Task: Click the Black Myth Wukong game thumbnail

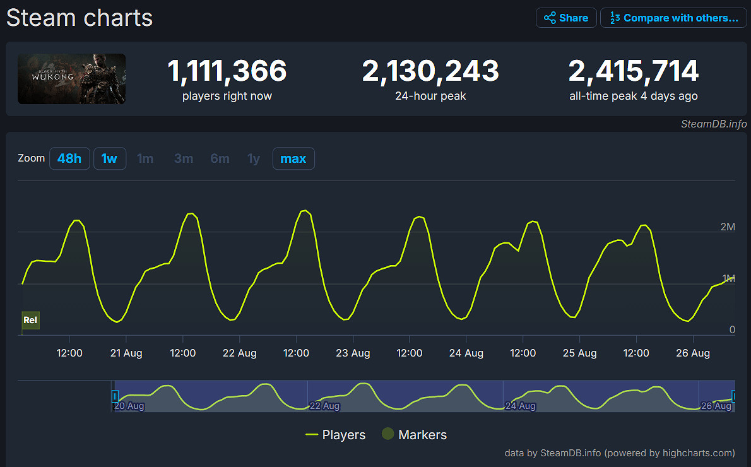Action: pyautogui.click(x=71, y=79)
